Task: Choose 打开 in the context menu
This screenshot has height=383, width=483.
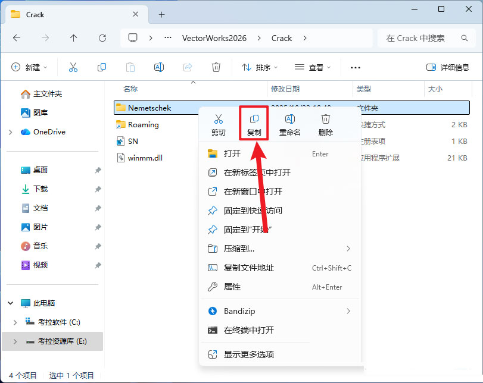Action: click(280, 153)
